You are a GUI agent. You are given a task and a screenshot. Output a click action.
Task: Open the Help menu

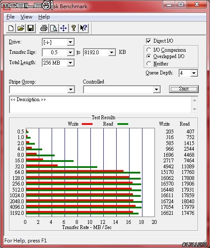44,17
